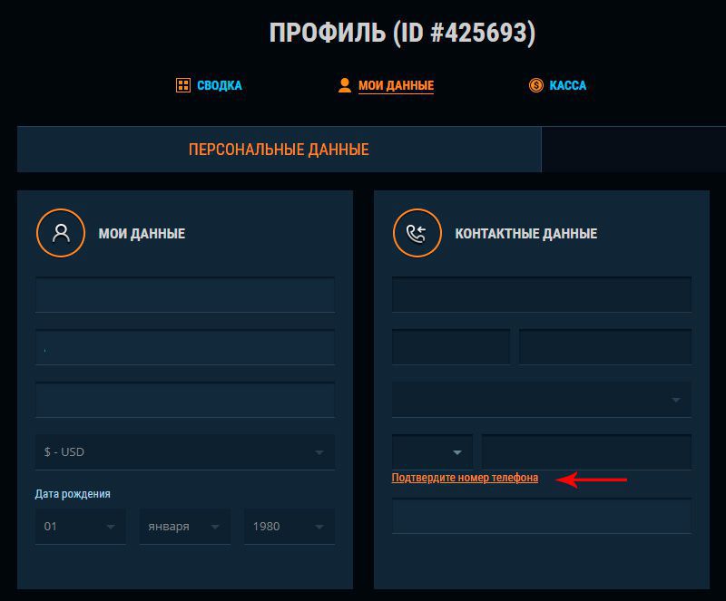726x601 pixels.
Task: Click the first input field under МОИ ДАННЫЕ
Action: (x=184, y=295)
